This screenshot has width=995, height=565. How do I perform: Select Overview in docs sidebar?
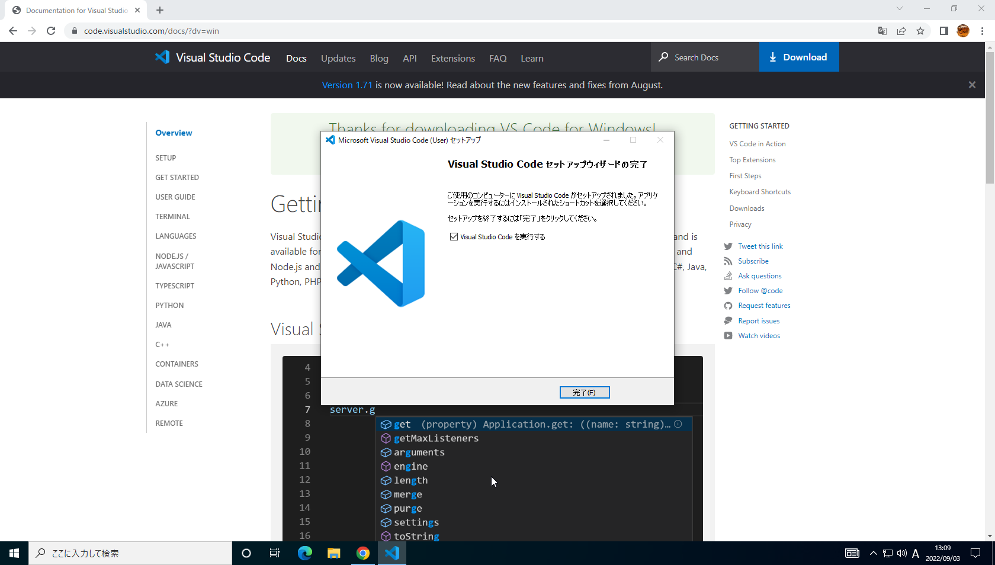point(174,133)
